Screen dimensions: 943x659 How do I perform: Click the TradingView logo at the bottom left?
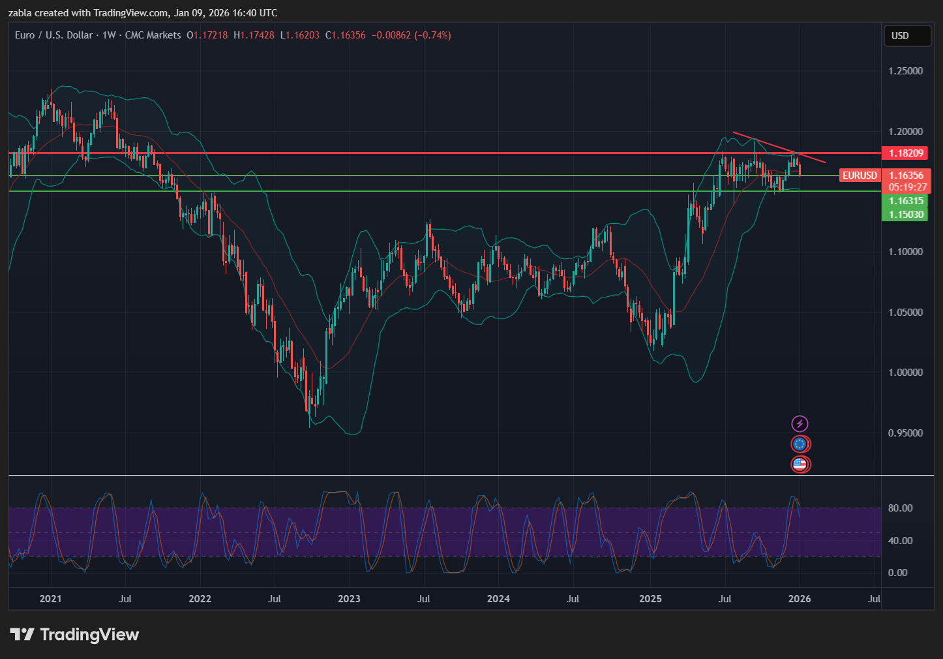pos(74,634)
